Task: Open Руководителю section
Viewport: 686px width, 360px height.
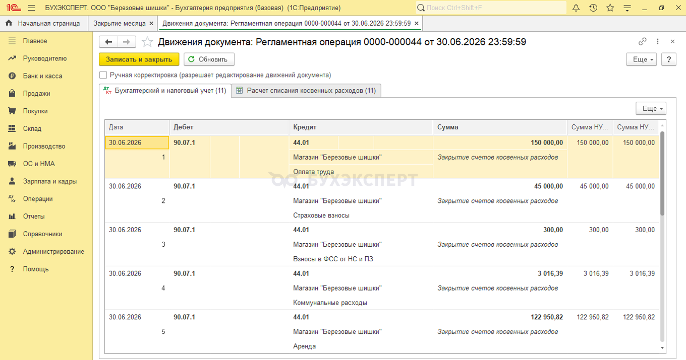Action: click(44, 58)
